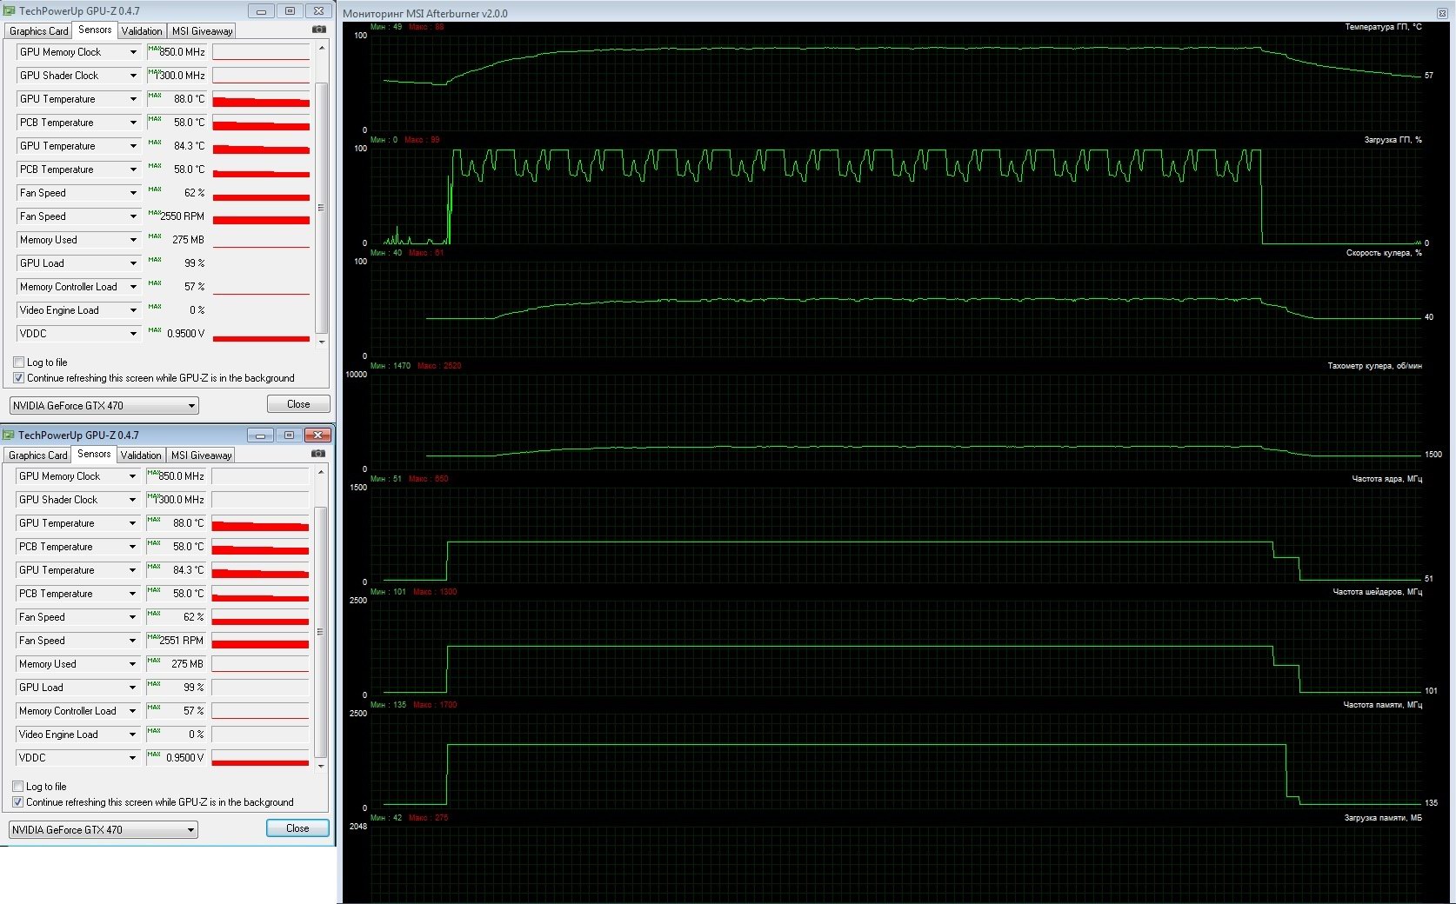The height and width of the screenshot is (904, 1456).
Task: Expand VDDC sensor dropdown in lower GPU-Z window
Action: coord(132,758)
